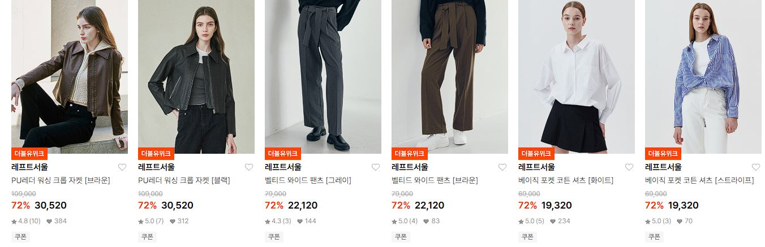Open striped shirt product image
The height and width of the screenshot is (247, 765).
click(x=703, y=77)
